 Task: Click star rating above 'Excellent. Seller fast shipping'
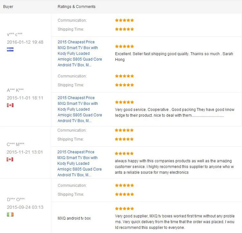click(124, 46)
